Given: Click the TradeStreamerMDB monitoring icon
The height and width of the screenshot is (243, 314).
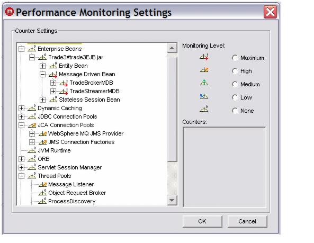Looking at the screenshot, I should 64,91.
